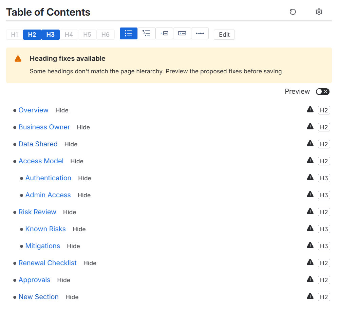Hide the Risk Review entry
338x310 pixels.
(70, 212)
